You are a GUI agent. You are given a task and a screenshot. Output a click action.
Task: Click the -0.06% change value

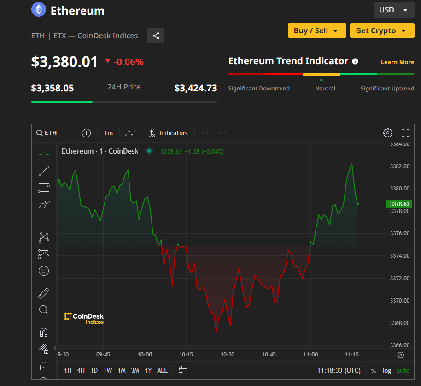tap(129, 62)
